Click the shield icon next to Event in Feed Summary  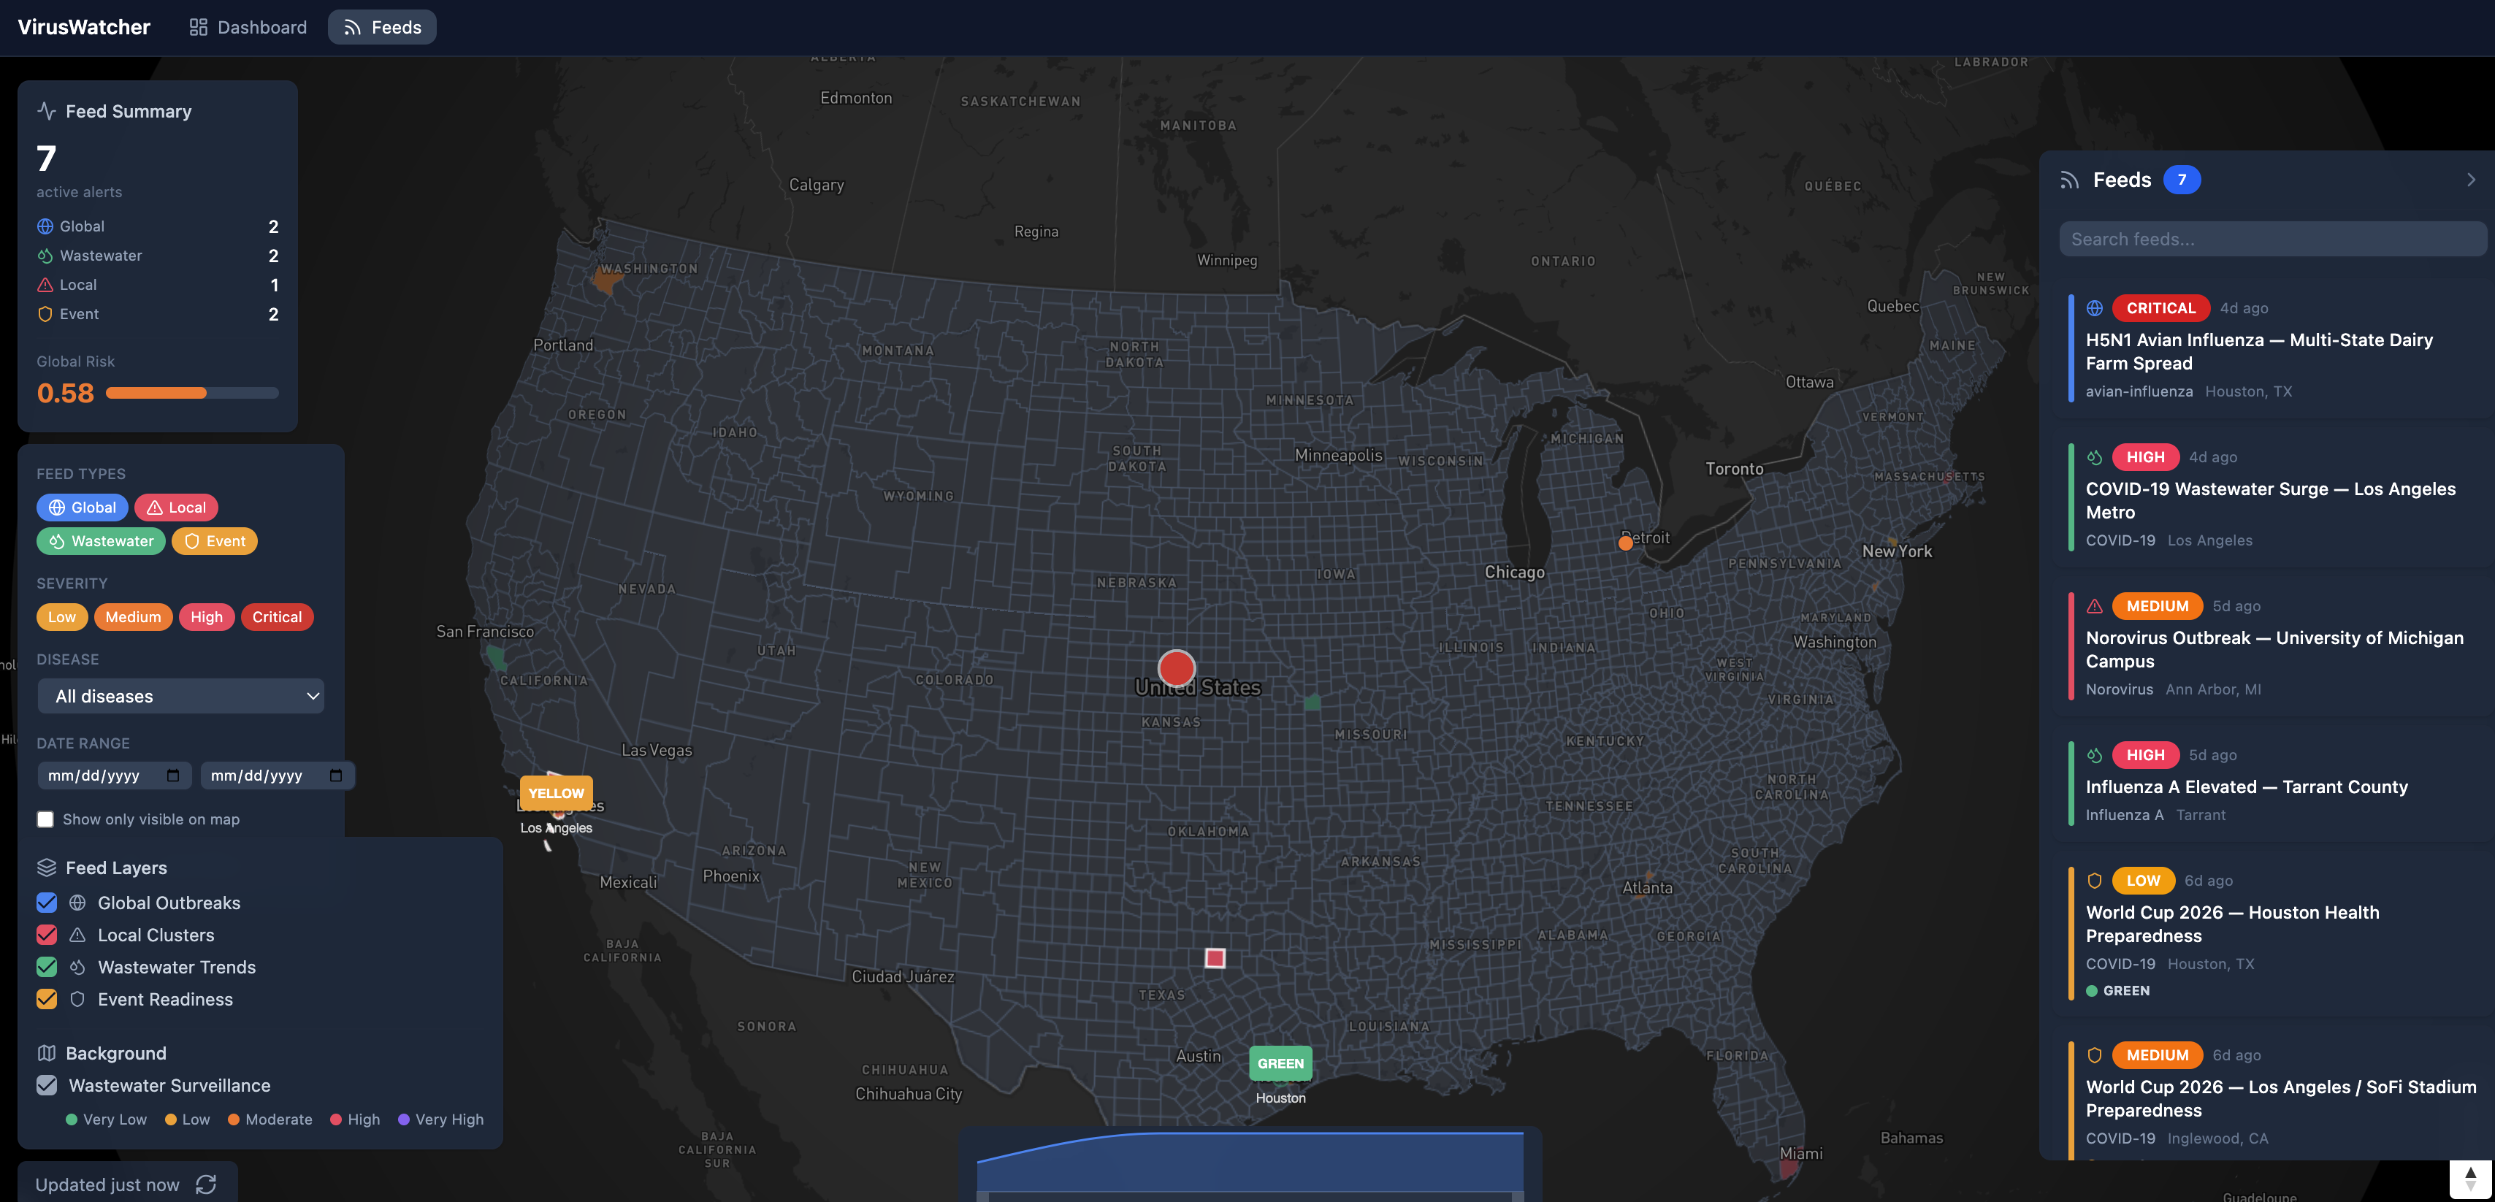45,314
